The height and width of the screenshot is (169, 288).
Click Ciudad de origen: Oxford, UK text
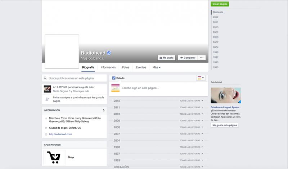65,128
